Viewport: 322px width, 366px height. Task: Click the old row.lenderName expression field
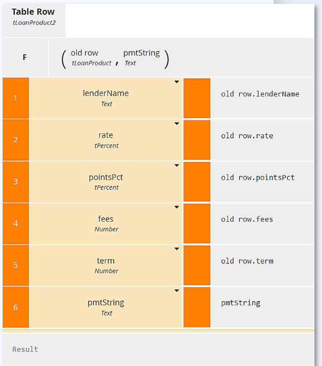click(x=260, y=94)
